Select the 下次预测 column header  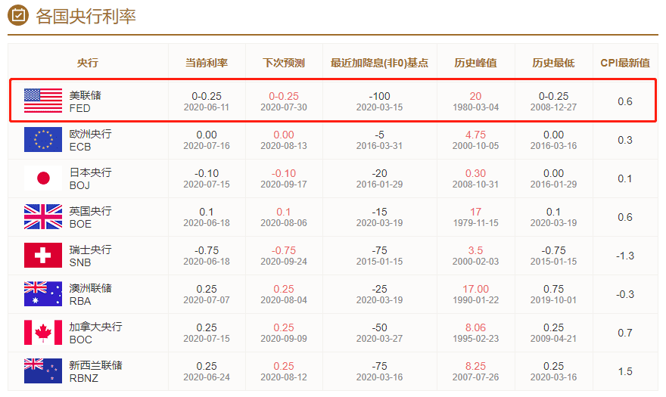coord(284,63)
